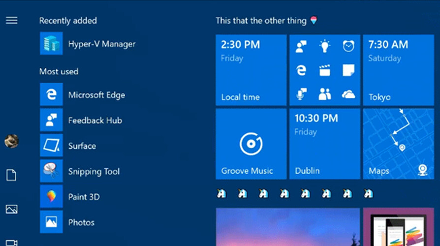Click the Surface app icon
This screenshot has height=246, width=440.
click(x=51, y=145)
